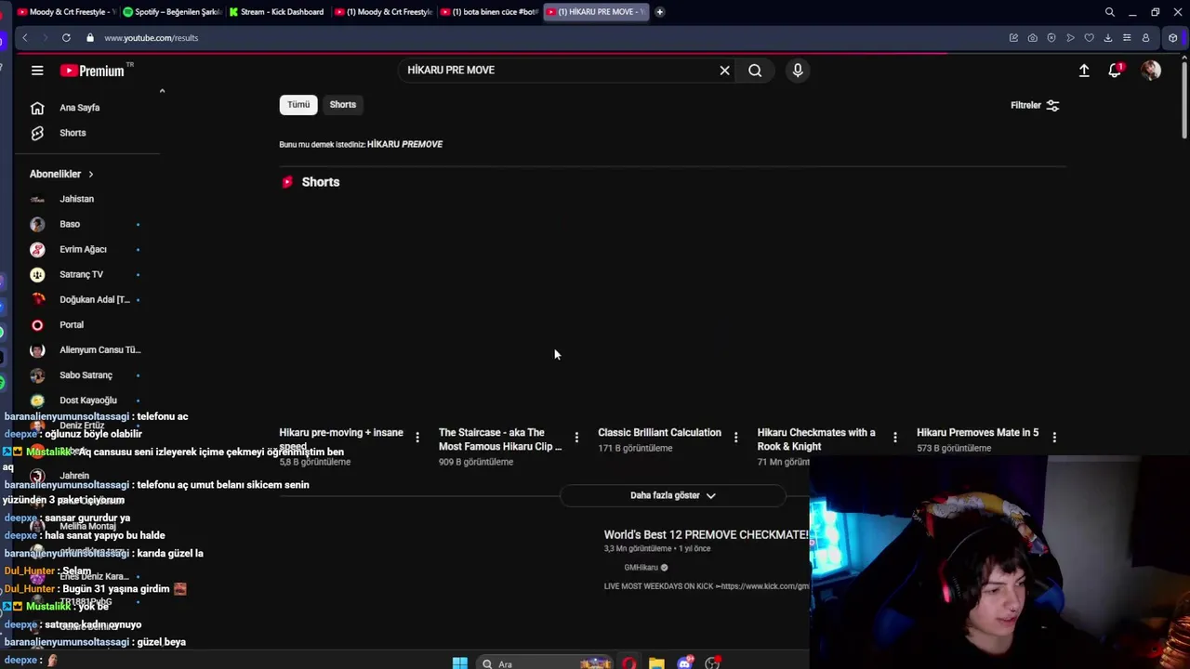The height and width of the screenshot is (669, 1190).
Task: Open File Explorer from the taskbar
Action: 656,662
